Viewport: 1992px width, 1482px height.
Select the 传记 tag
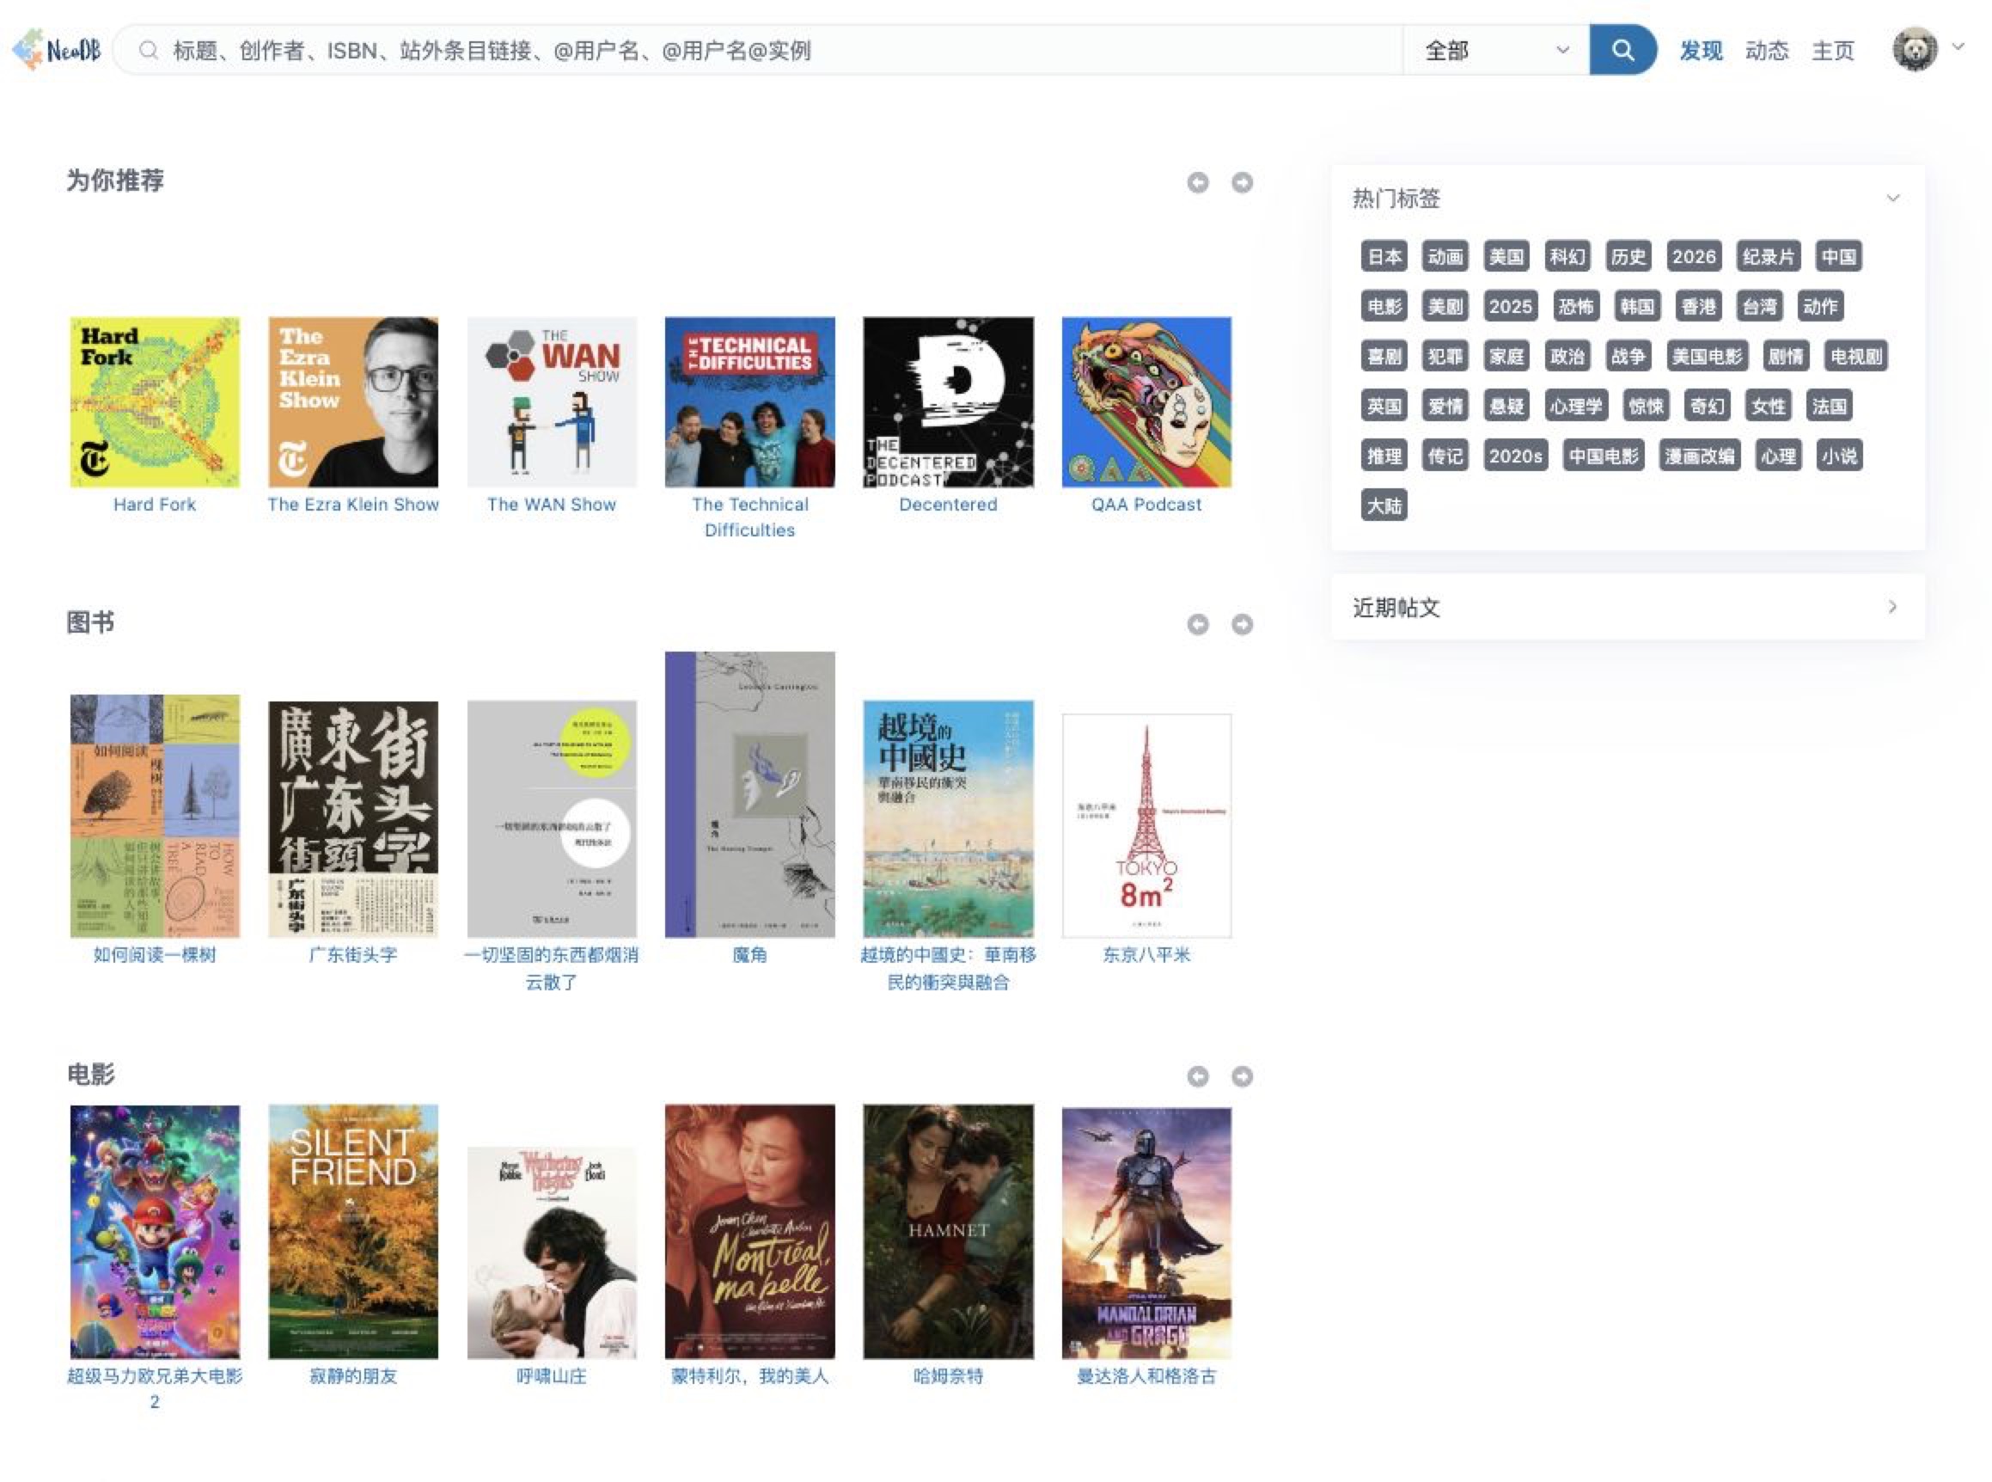[1445, 456]
